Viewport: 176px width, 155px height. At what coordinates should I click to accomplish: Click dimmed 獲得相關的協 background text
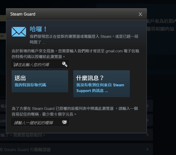pyautogui.click(x=161, y=29)
